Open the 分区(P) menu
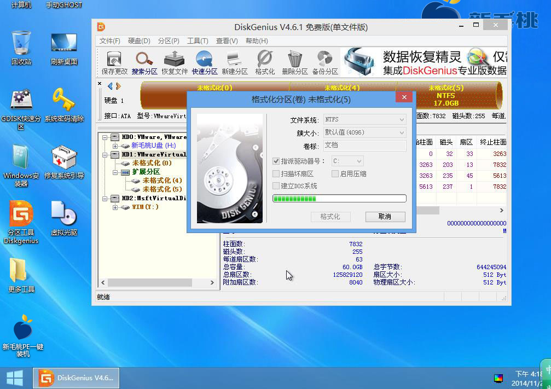The height and width of the screenshot is (389, 551). tap(169, 41)
